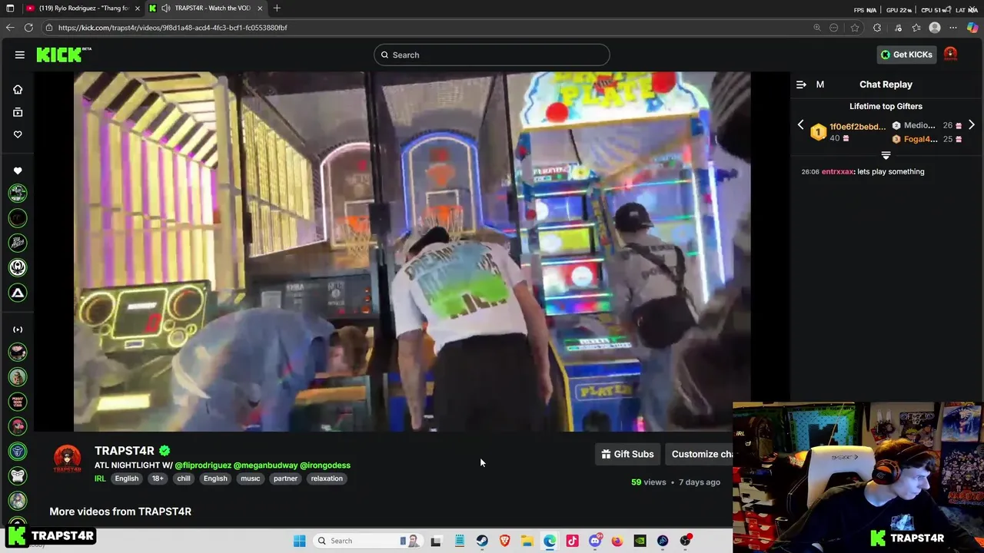Add this page to browser favorites
This screenshot has height=553, width=984.
point(855,28)
